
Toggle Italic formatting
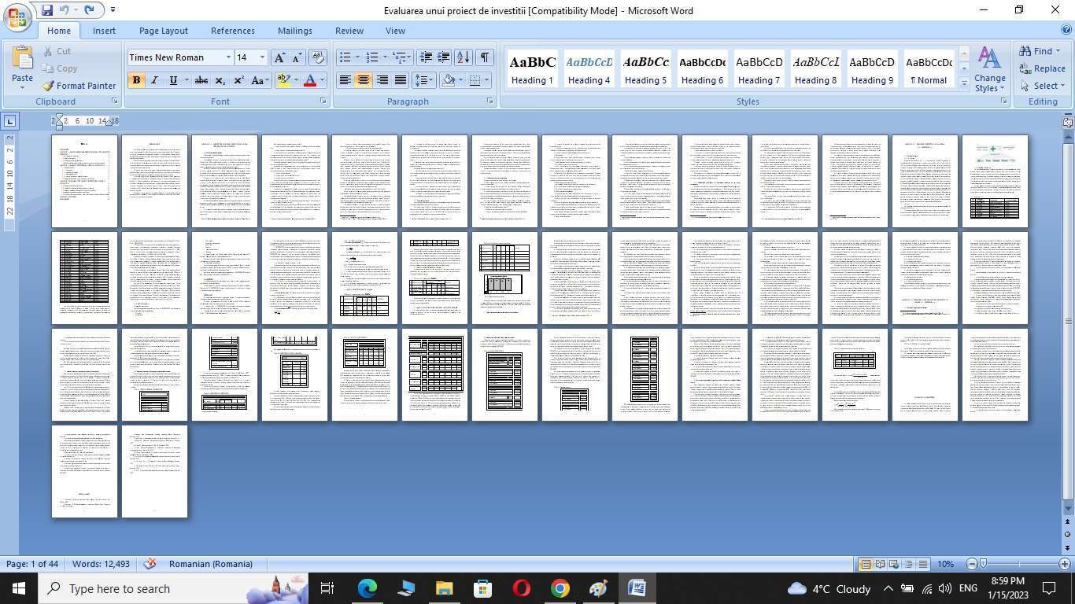154,80
